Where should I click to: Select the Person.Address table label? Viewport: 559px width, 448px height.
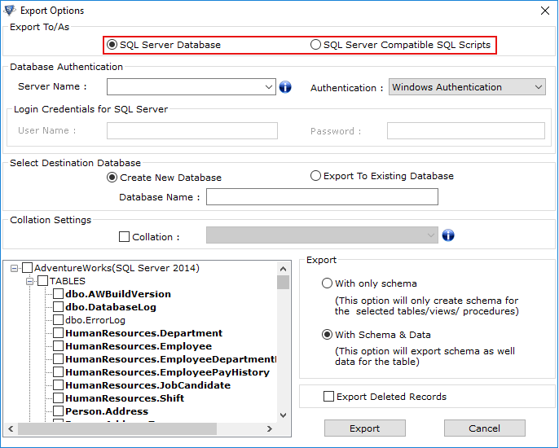coord(107,411)
